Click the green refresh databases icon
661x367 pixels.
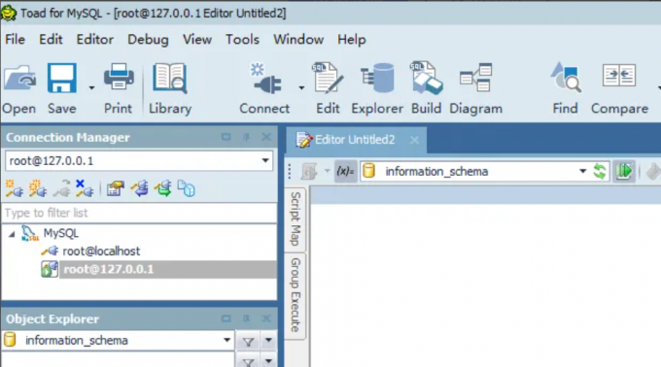click(600, 171)
